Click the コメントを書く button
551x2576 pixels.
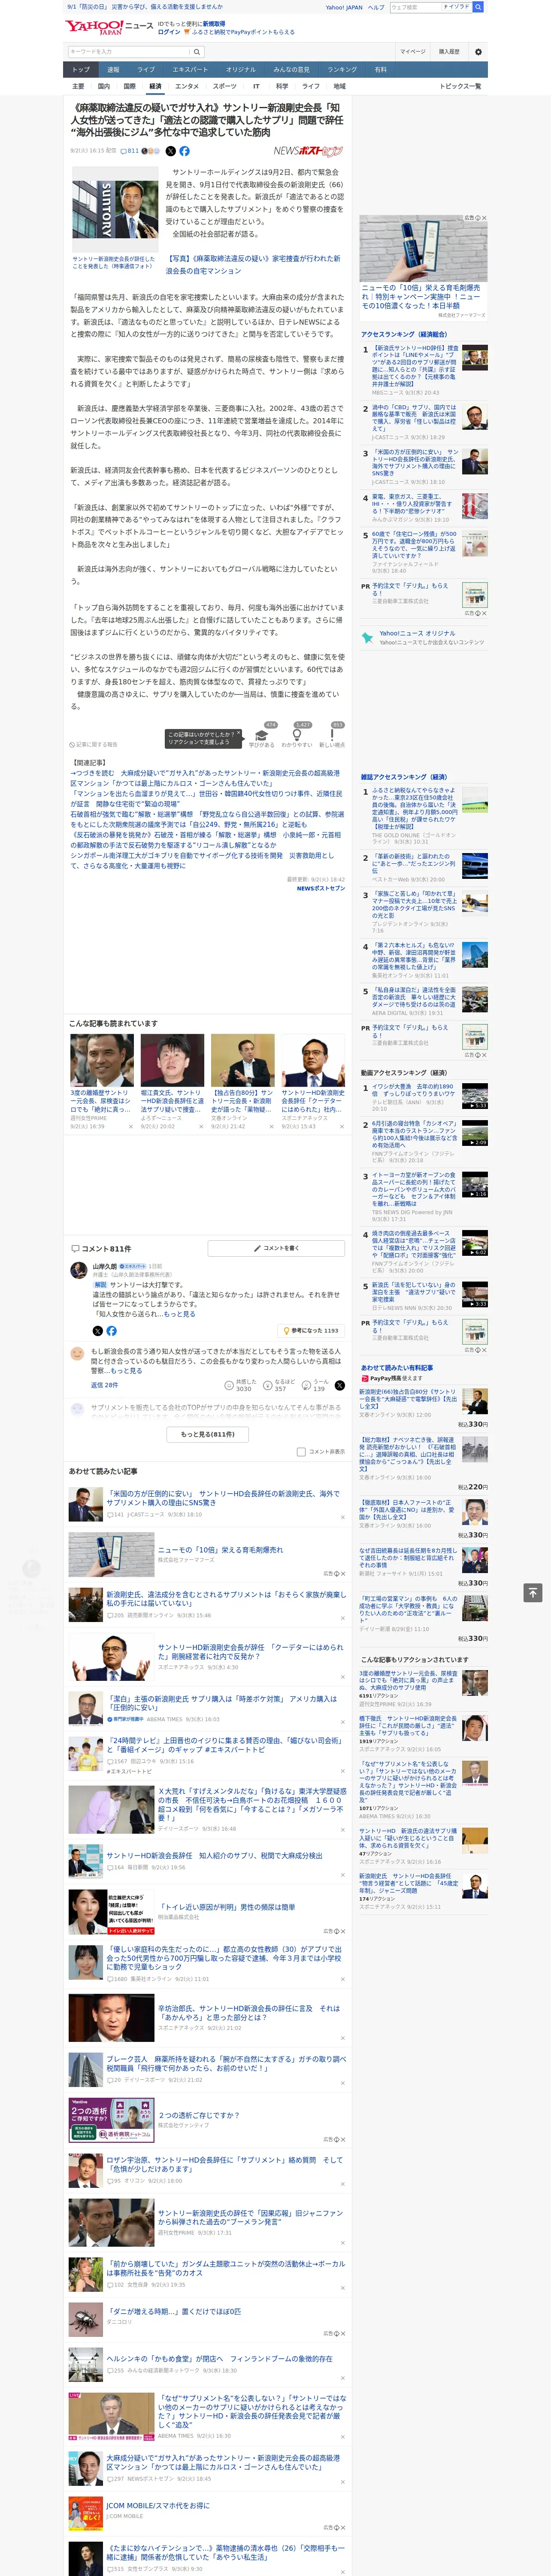[x=276, y=1248]
